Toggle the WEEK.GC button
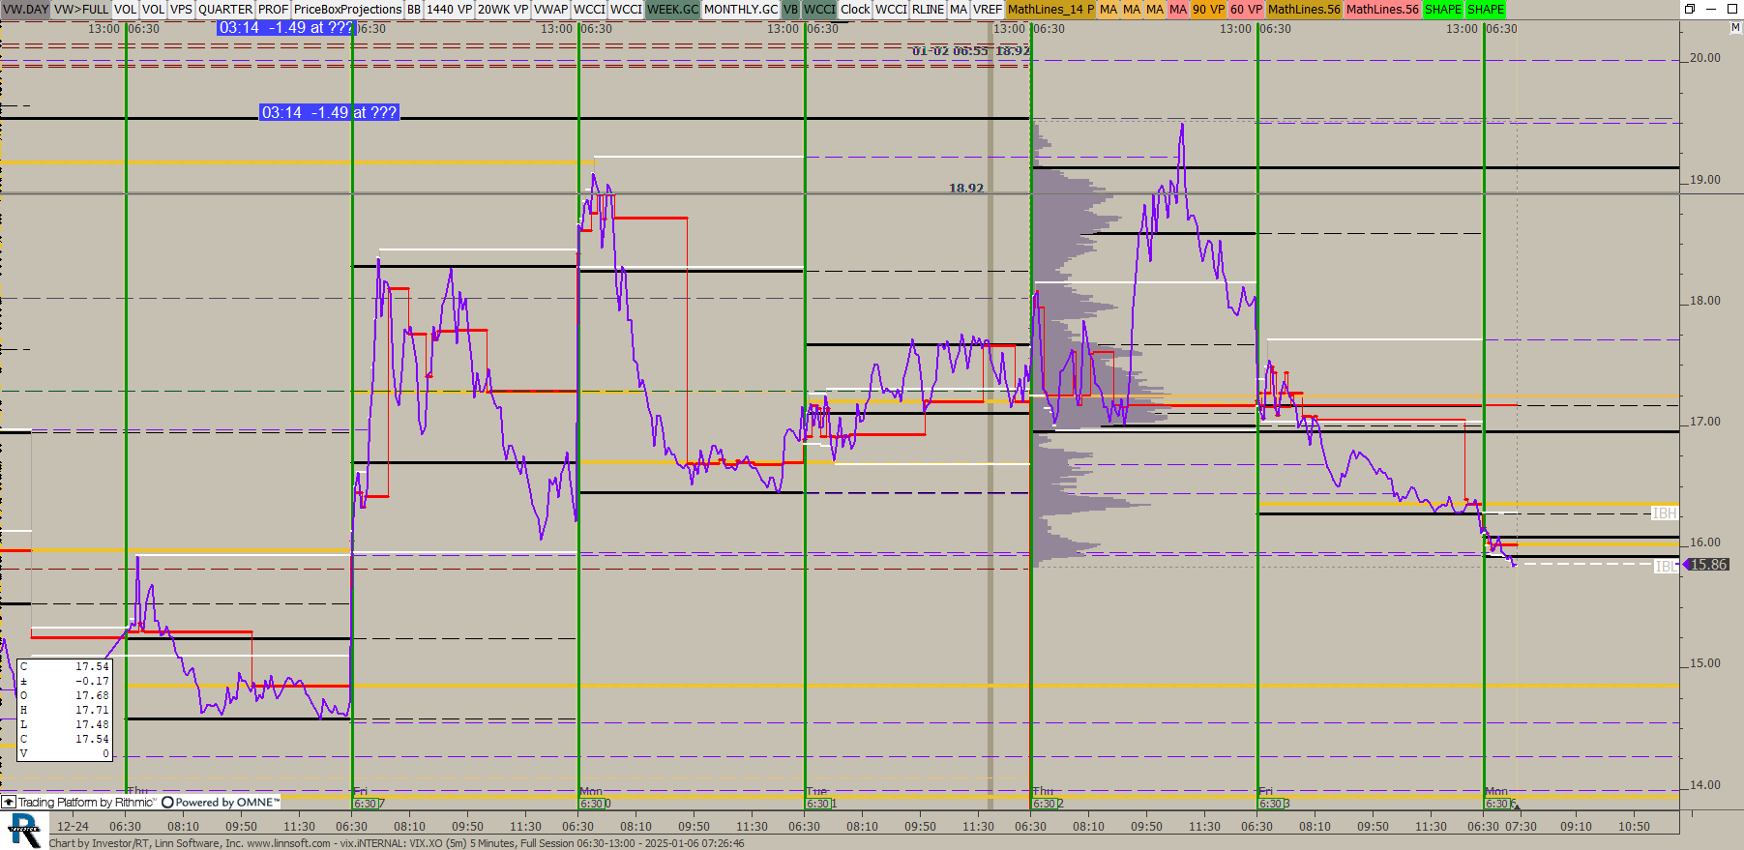The height and width of the screenshot is (850, 1744). (x=672, y=9)
